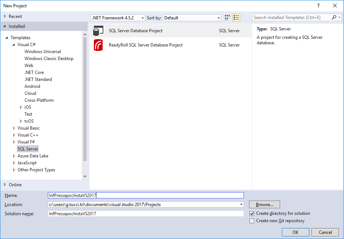Collapse the Visual C# node arrow
Image resolution: width=344 pixels, height=239 pixels.
click(x=14, y=45)
